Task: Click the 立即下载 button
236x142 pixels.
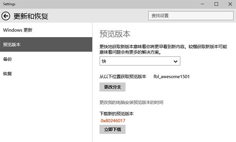Action: (112, 129)
